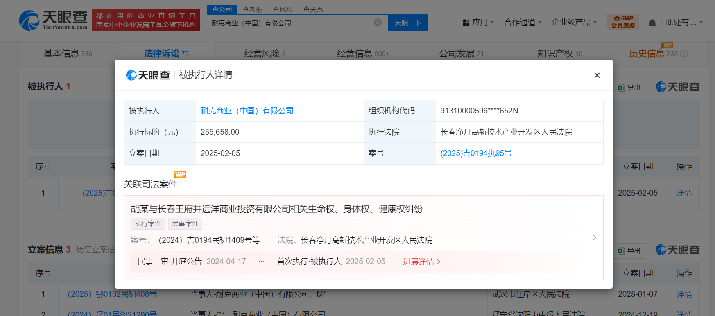Image resolution: width=715 pixels, height=316 pixels.
Task: Open related case arrow on the right
Action: pyautogui.click(x=594, y=237)
